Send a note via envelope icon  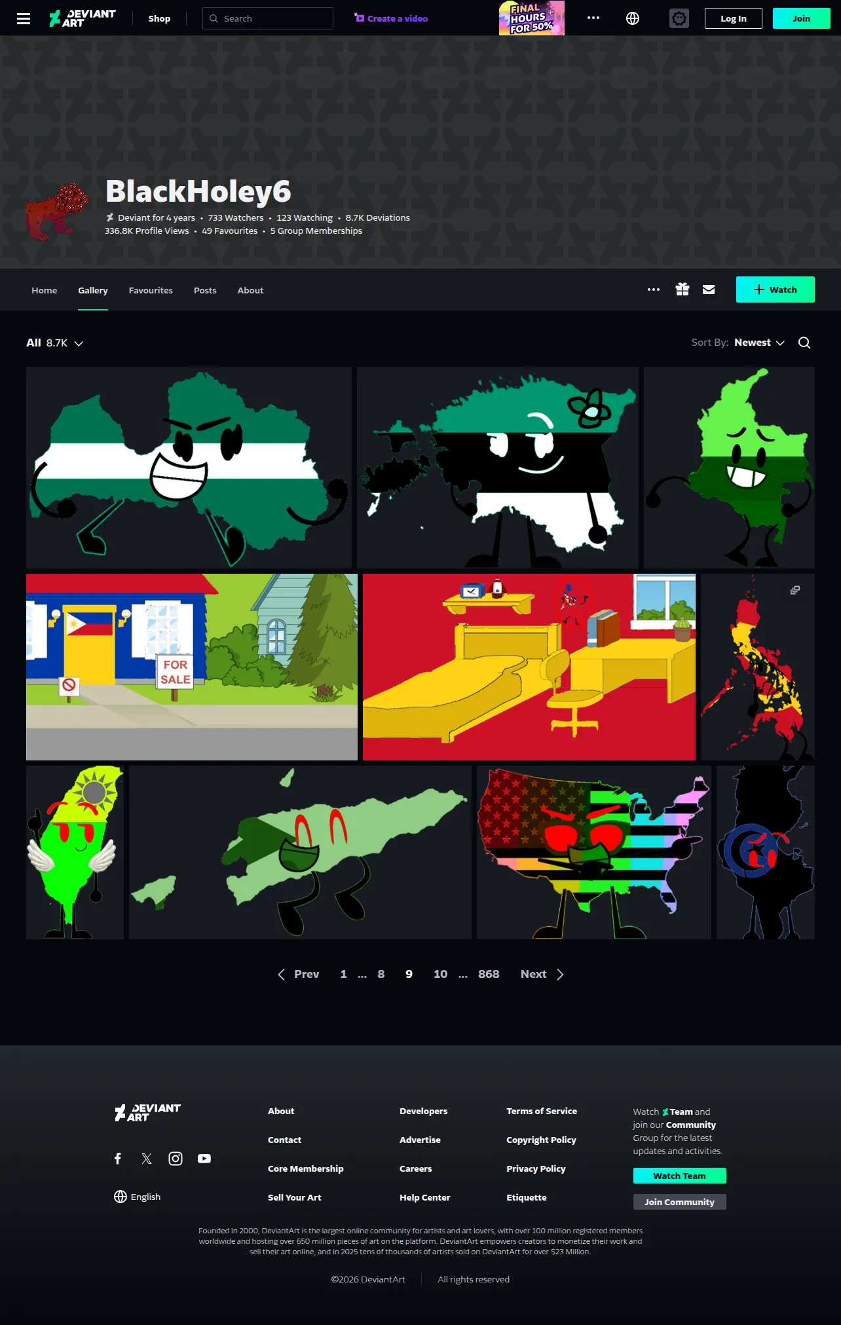pyautogui.click(x=709, y=289)
